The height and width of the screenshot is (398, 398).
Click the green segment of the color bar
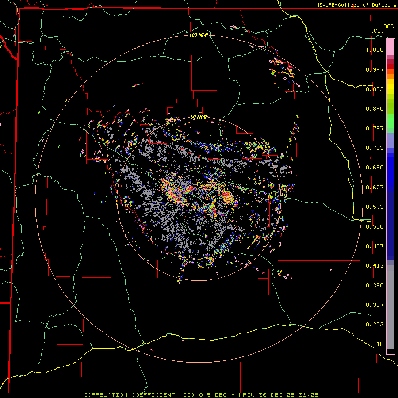point(390,121)
